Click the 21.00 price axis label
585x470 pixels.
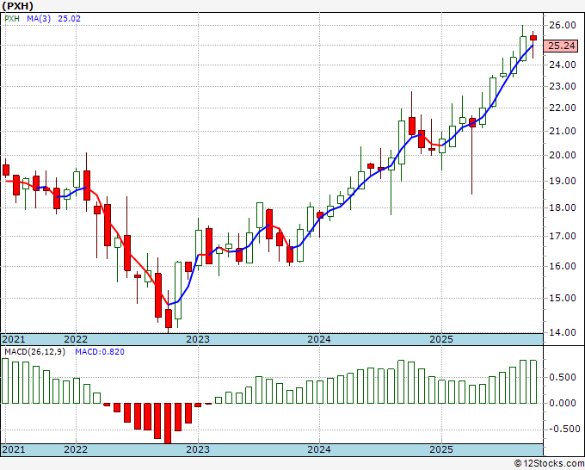563,132
